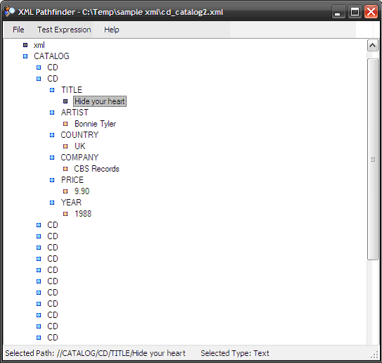
Task: Select the TITLE element label
Action: (x=72, y=90)
